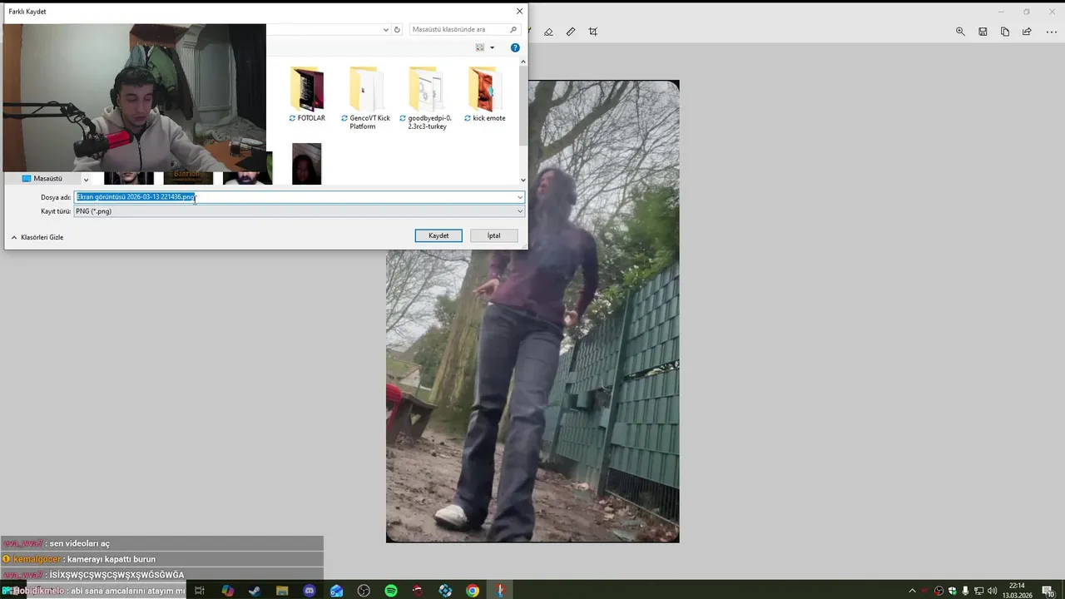This screenshot has width=1065, height=599.
Task: Open OBS Studio from taskbar
Action: [364, 591]
